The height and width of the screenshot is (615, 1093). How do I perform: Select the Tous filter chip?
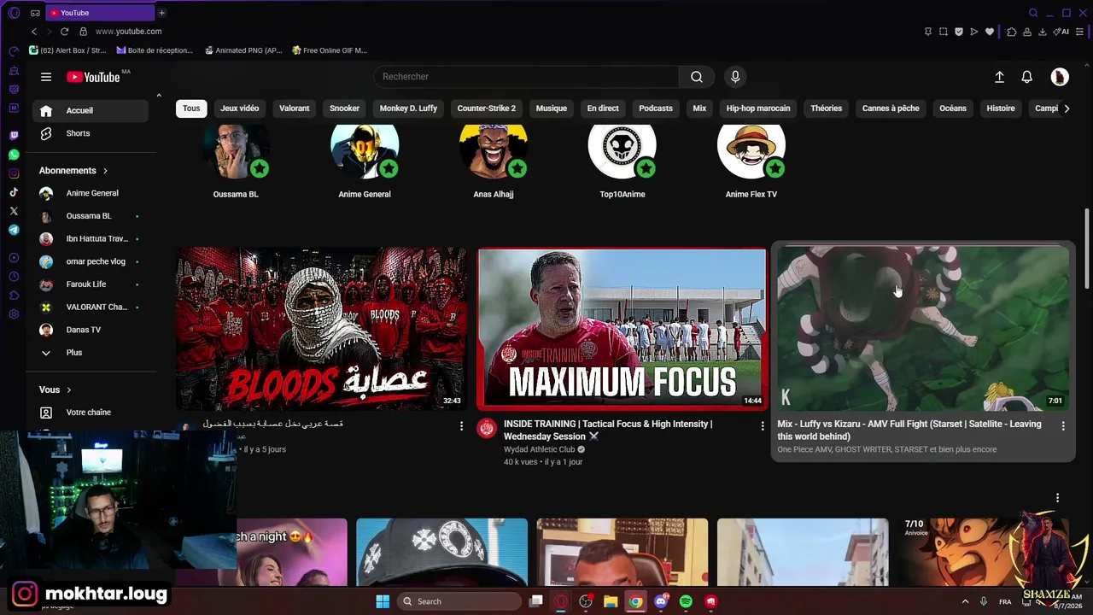pos(191,108)
